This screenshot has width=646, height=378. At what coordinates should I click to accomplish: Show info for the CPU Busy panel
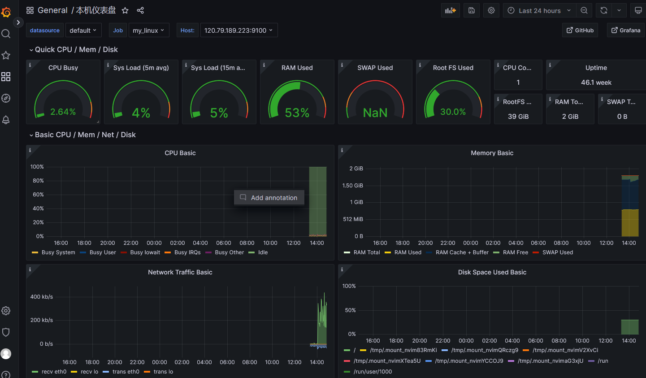click(x=30, y=65)
